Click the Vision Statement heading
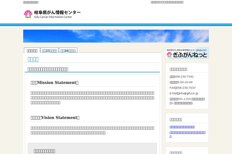 55,117
